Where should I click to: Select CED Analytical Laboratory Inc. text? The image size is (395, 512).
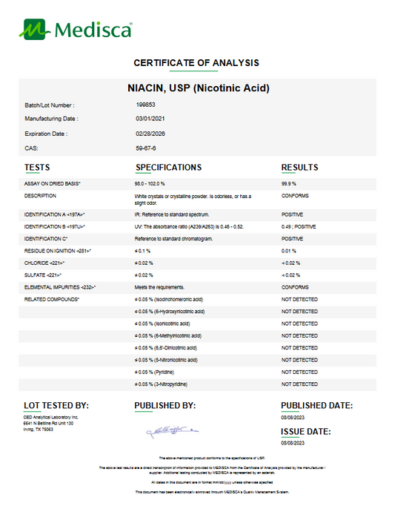tap(51, 417)
